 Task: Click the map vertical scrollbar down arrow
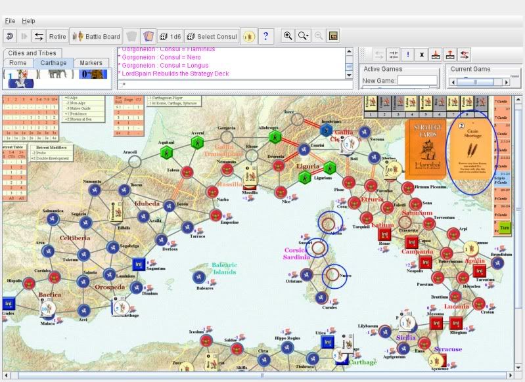point(518,367)
